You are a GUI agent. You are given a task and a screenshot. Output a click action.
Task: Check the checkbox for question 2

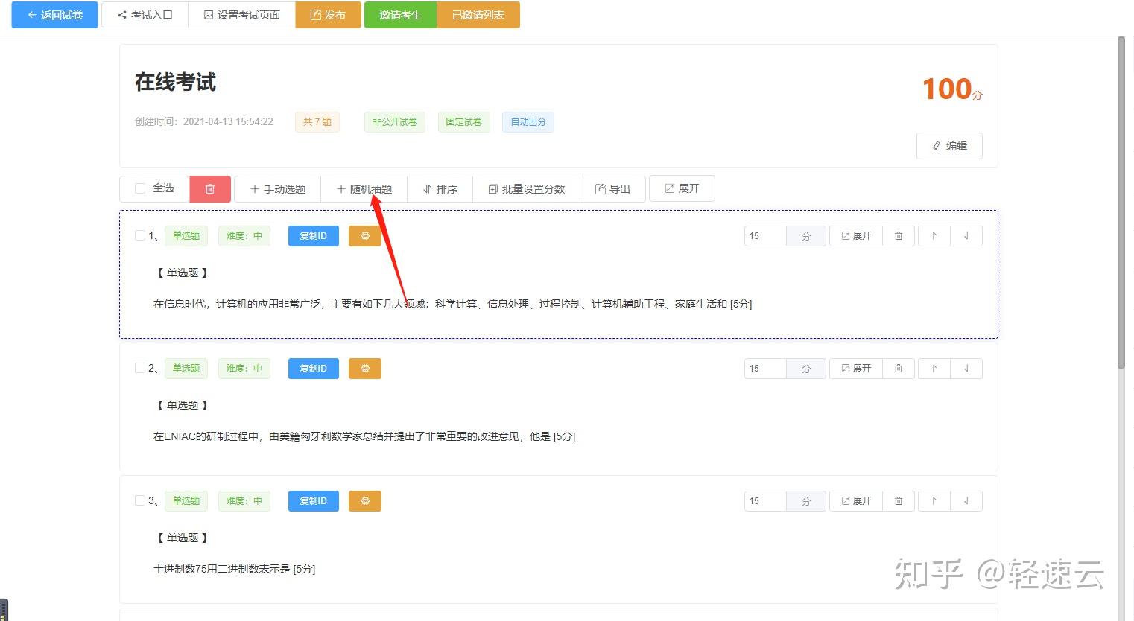[x=140, y=368]
